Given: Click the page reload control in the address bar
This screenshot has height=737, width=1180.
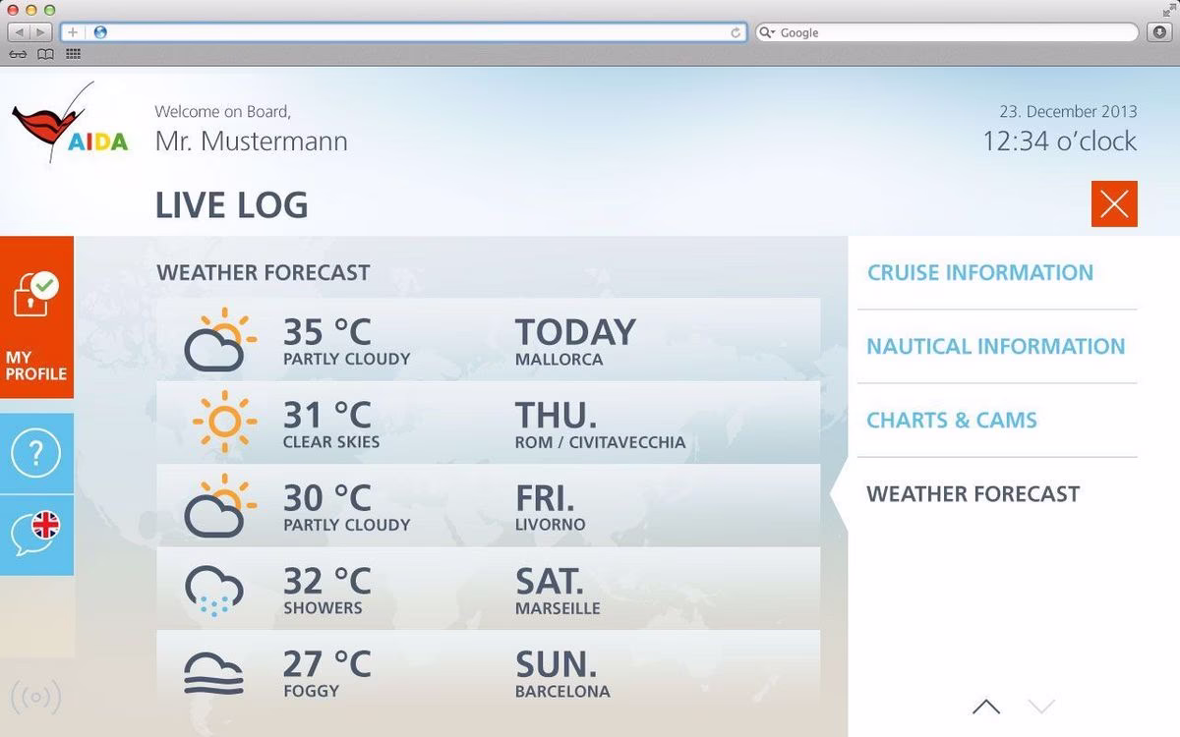Looking at the screenshot, I should pos(737,32).
